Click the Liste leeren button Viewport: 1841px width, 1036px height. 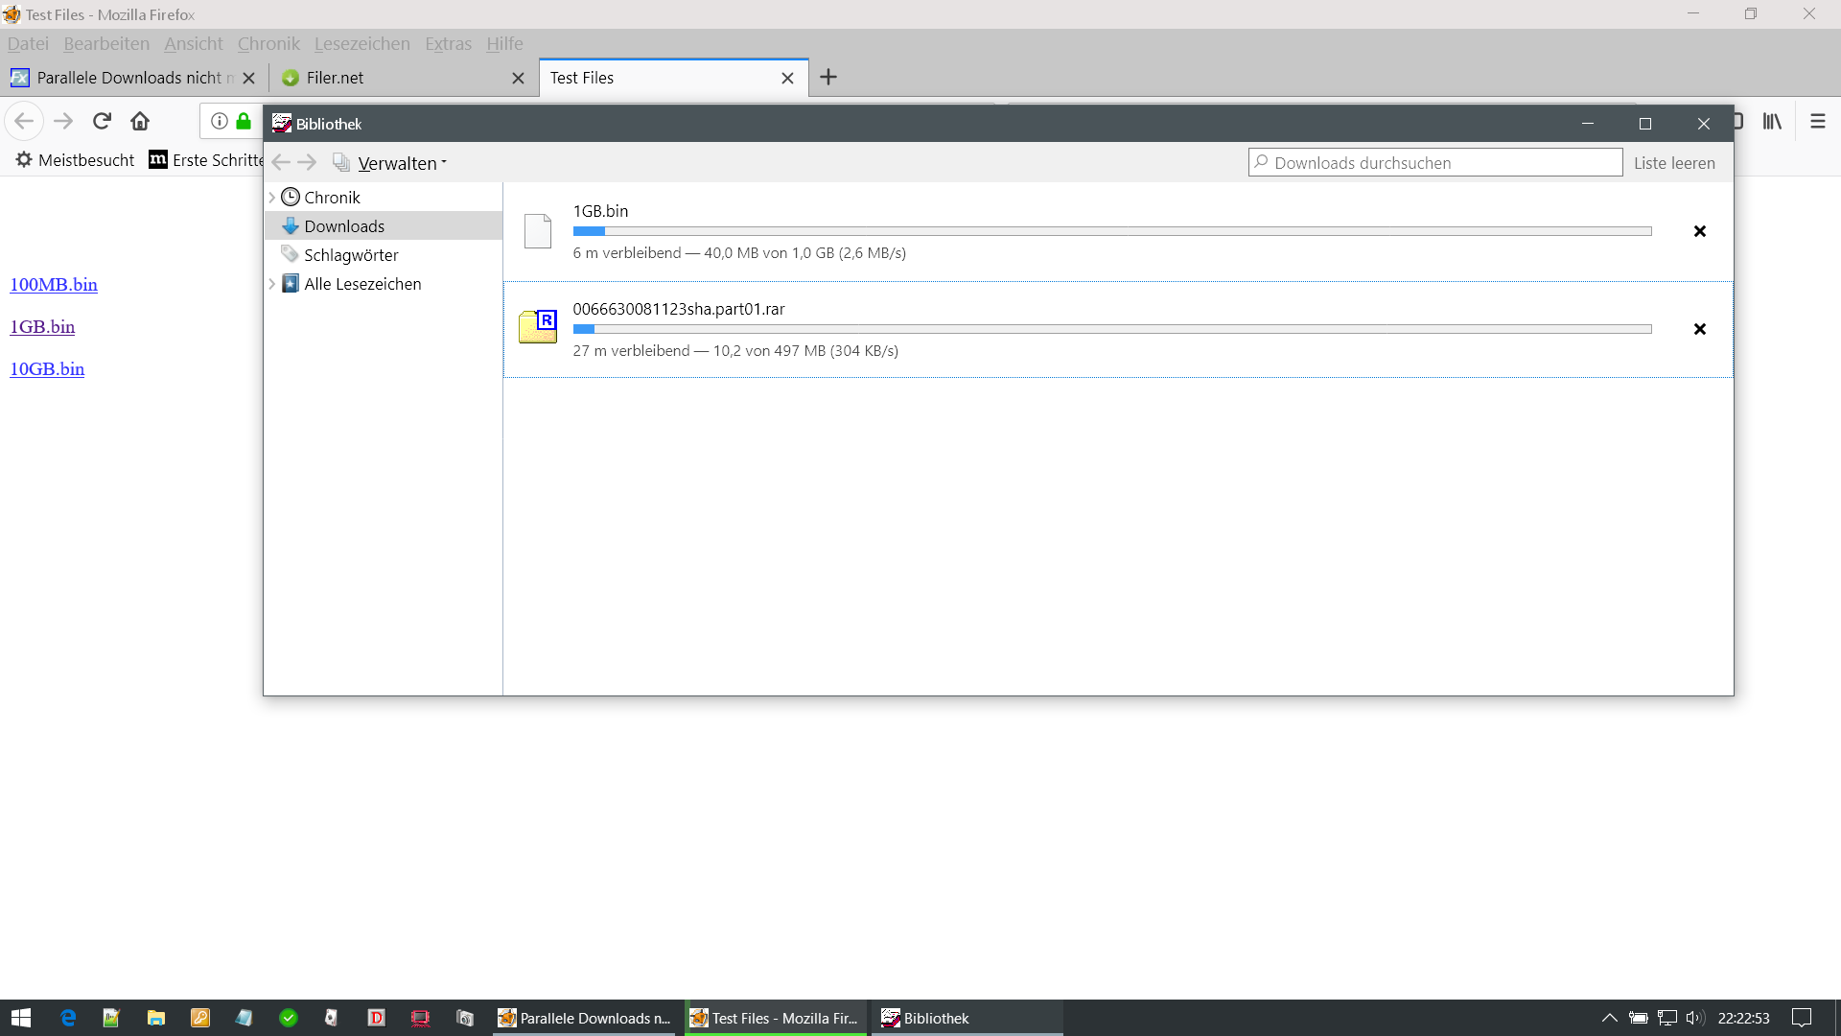point(1674,163)
